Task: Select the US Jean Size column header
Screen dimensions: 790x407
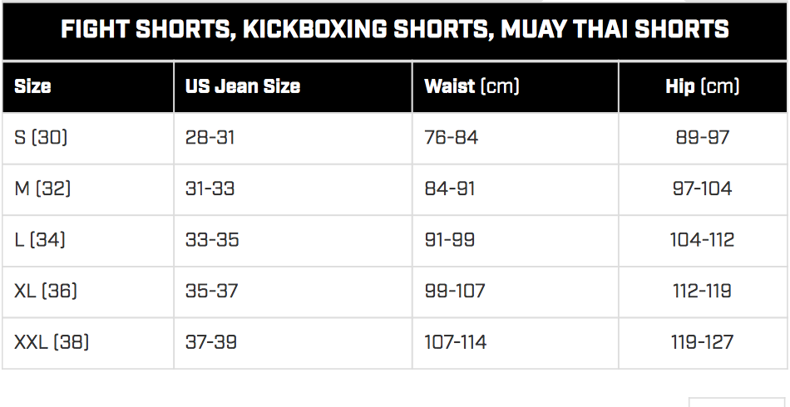Action: [293, 87]
